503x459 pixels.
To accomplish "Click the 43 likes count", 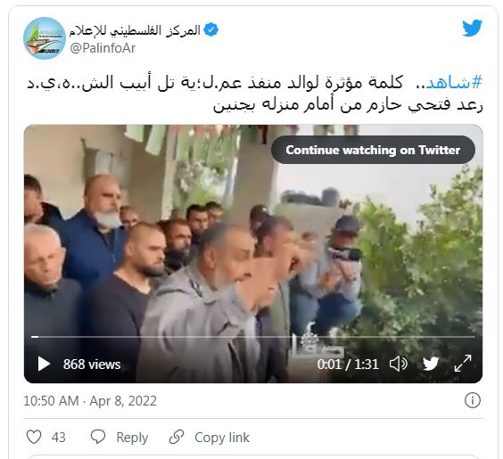I will tap(58, 438).
